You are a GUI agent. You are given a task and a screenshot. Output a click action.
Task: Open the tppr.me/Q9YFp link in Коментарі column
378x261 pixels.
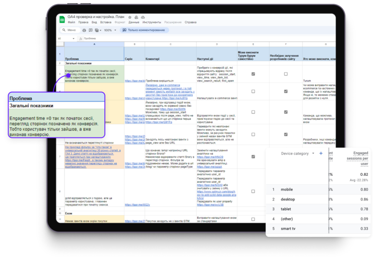point(159,122)
